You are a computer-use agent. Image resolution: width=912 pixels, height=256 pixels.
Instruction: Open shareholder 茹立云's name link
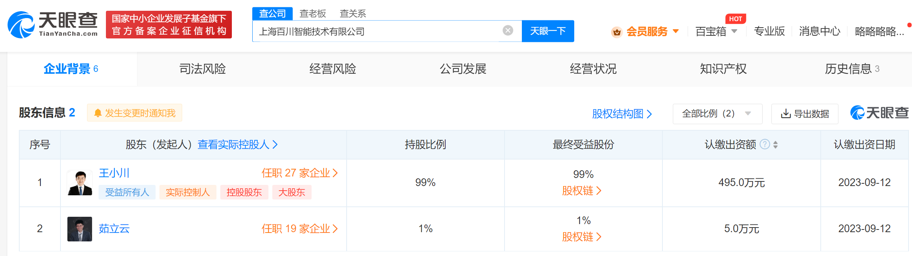pos(114,229)
